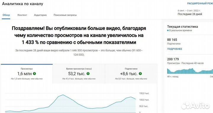Screen dimensions: 213x113
Task: Select the Время просмотра (часы) metric card
Action: [x=79, y=74]
